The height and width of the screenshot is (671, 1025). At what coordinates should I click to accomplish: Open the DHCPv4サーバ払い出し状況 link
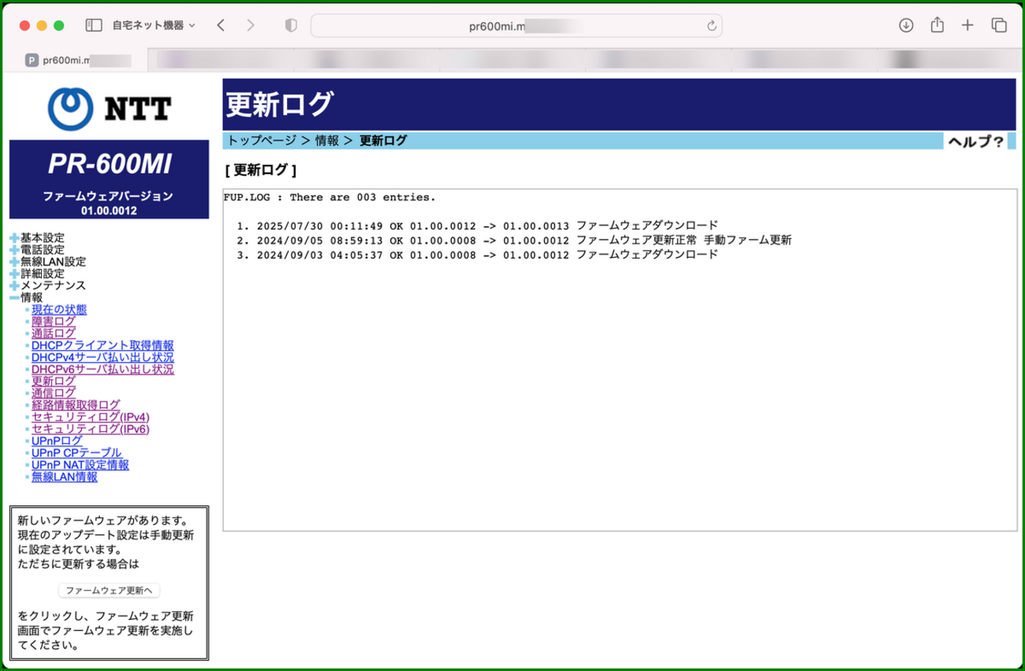[102, 357]
